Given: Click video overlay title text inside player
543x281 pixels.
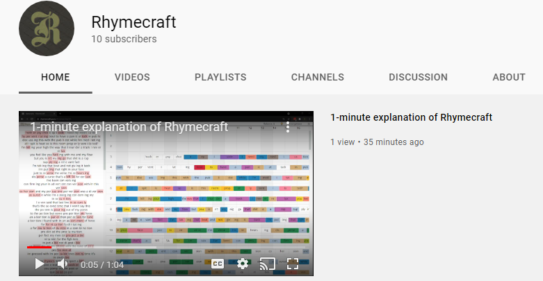Looking at the screenshot, I should [x=129, y=127].
